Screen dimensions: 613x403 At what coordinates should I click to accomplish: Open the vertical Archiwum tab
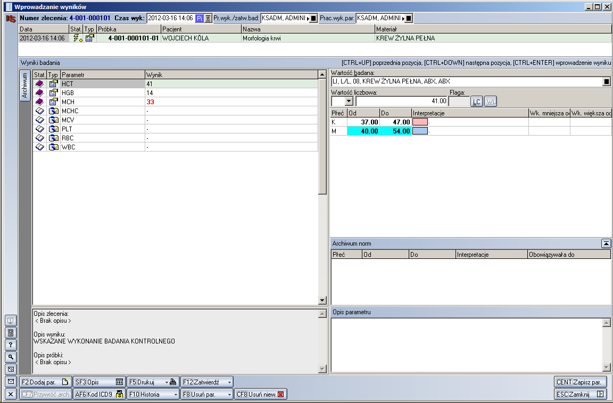click(24, 86)
